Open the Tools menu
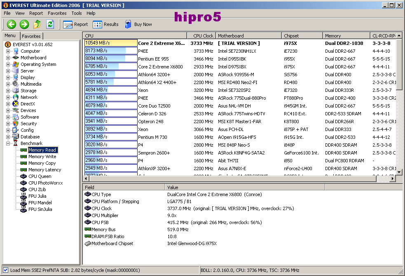Image resolution: width=405 pixels, height=276 pixels. point(77,13)
